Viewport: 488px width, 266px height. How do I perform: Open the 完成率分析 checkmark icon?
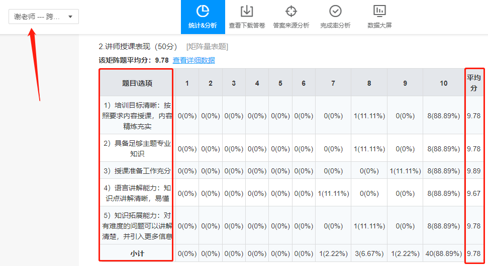335,11
